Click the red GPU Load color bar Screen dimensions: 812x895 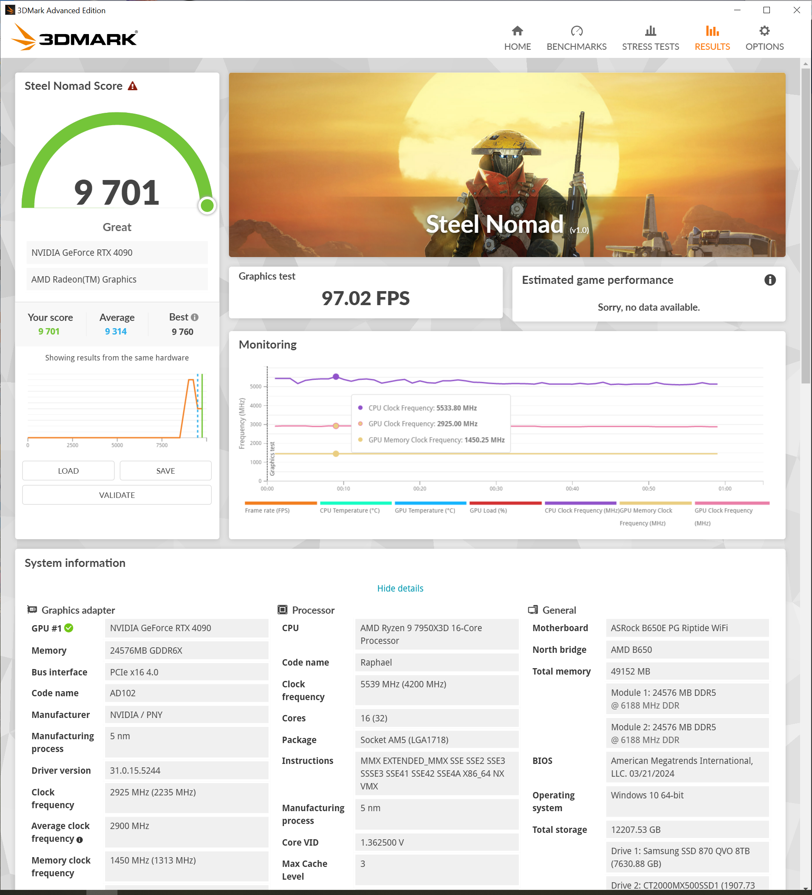pos(506,503)
